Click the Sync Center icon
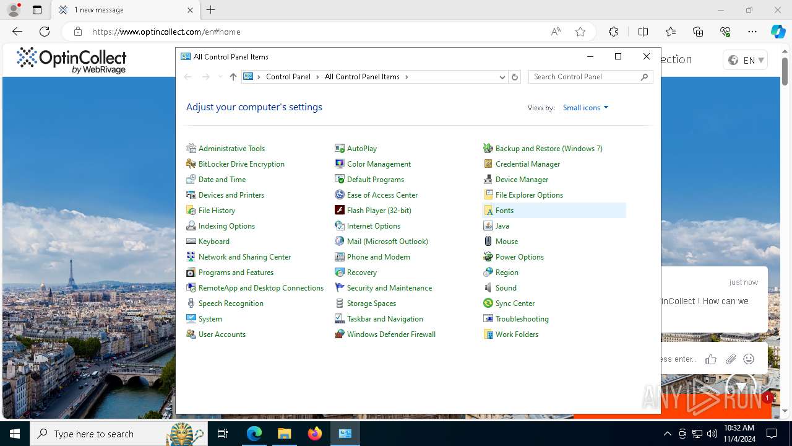 pyautogui.click(x=488, y=304)
